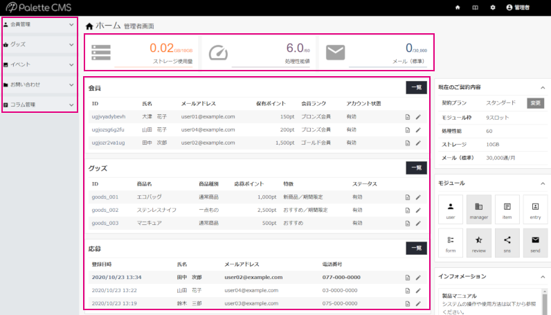The width and height of the screenshot is (551, 315).
Task: Open the form module
Action: coord(451,243)
